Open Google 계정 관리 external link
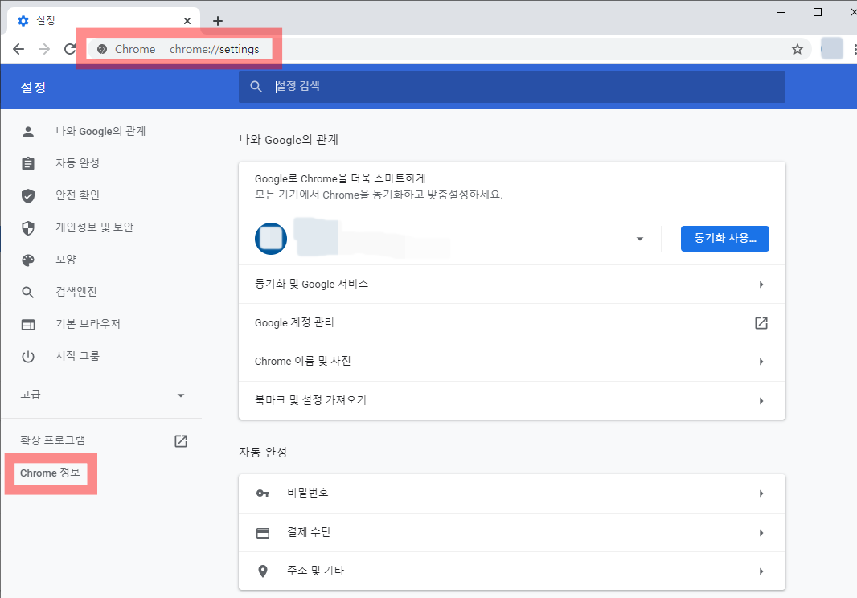857x598 pixels. pyautogui.click(x=511, y=323)
